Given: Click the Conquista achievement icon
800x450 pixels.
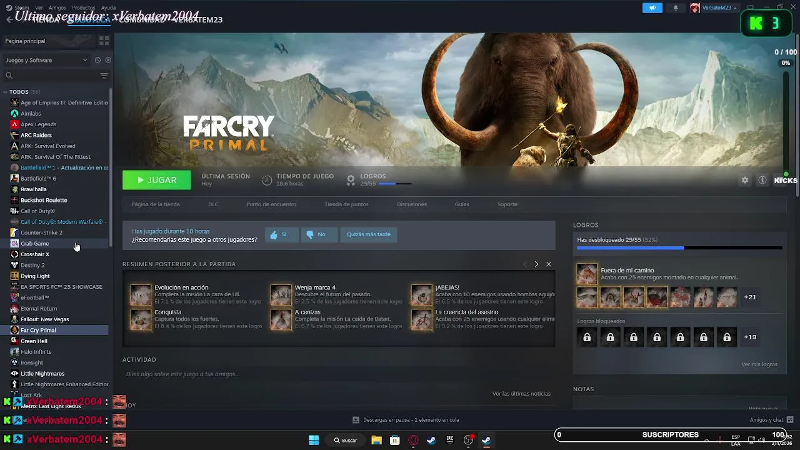Looking at the screenshot, I should [x=141, y=319].
